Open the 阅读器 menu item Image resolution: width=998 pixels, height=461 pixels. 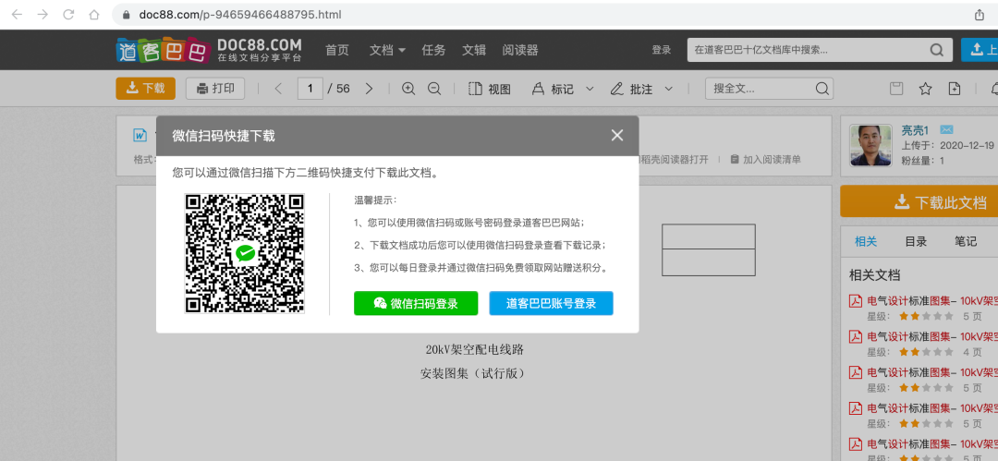pos(520,50)
